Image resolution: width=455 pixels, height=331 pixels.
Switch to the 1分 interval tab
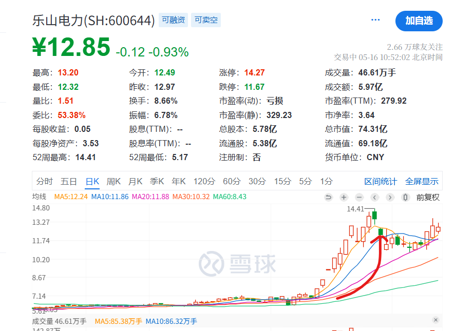(x=326, y=181)
